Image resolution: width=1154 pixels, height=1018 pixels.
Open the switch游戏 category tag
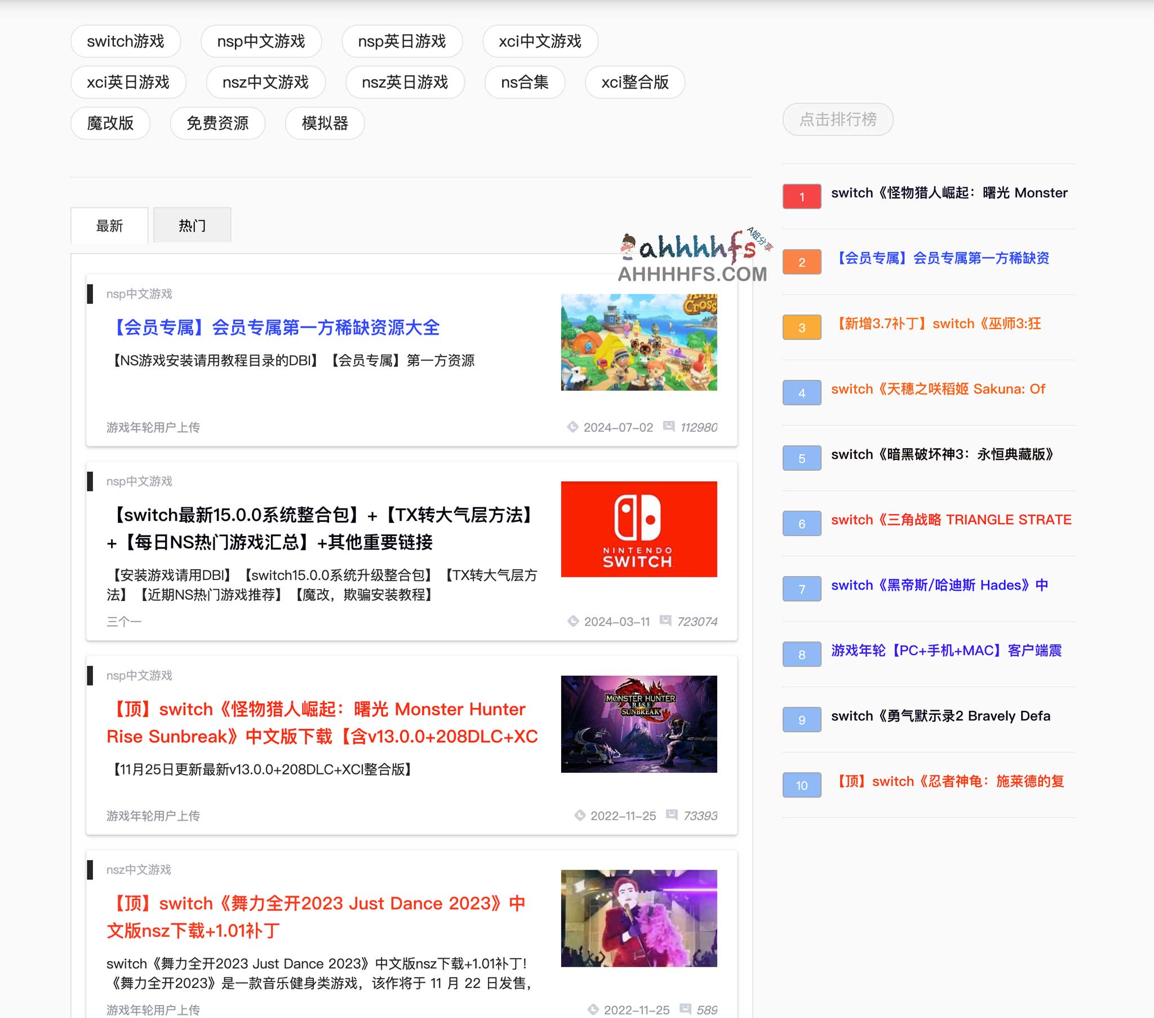coord(125,41)
